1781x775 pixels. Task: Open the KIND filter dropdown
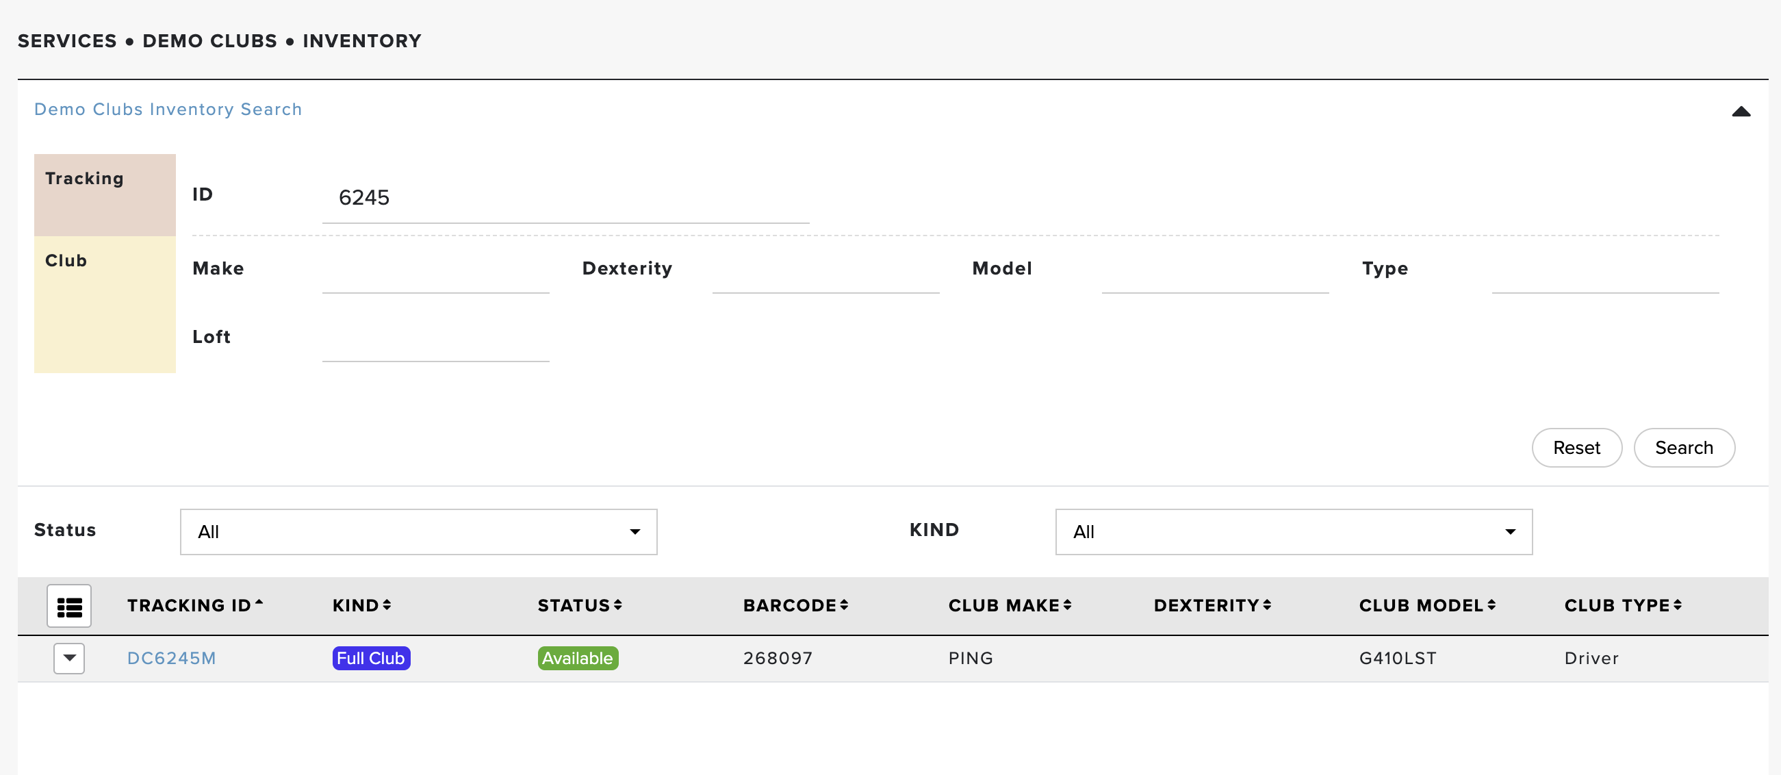pyautogui.click(x=1294, y=532)
